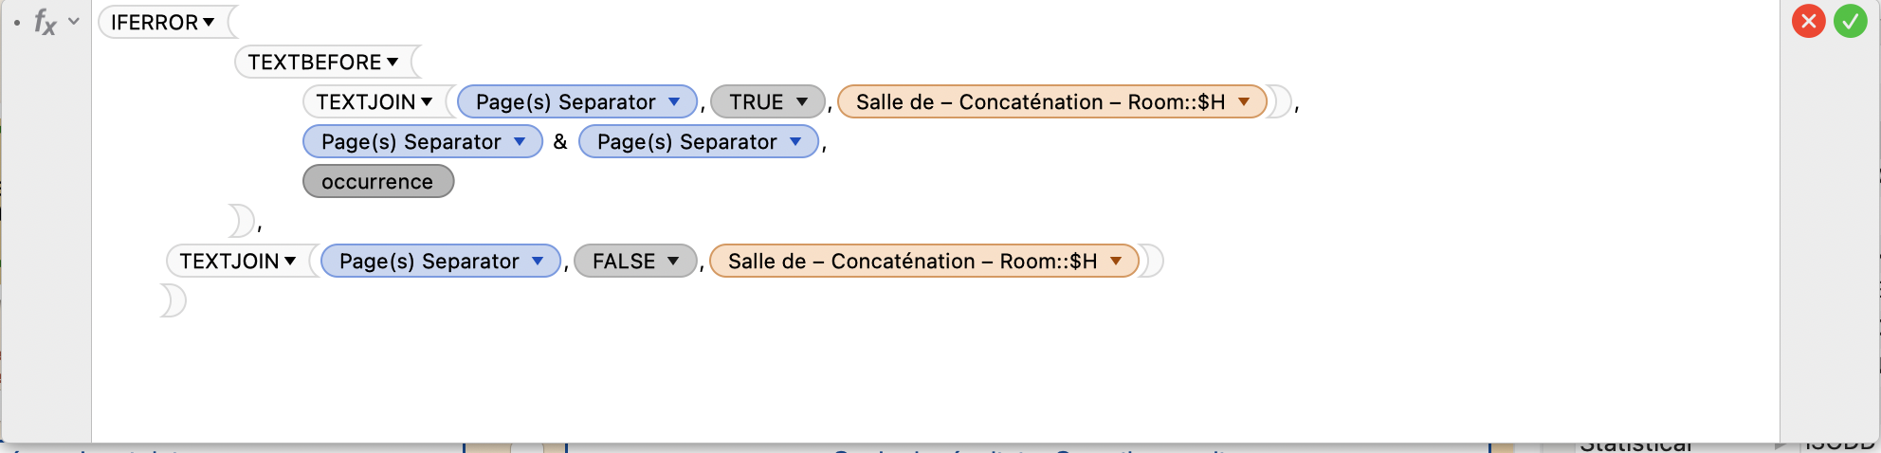The width and height of the screenshot is (1881, 453).
Task: Open the fx function menu icon
Action: pyautogui.click(x=45, y=21)
